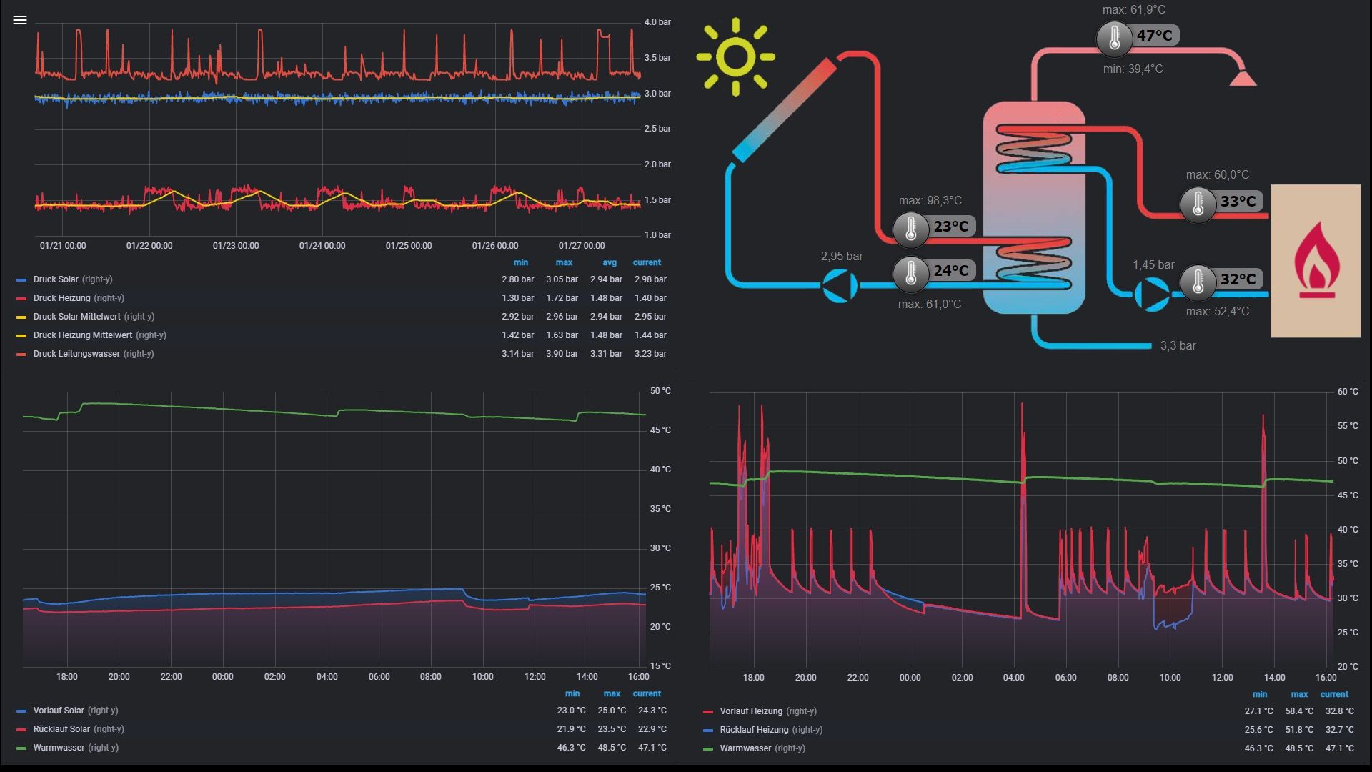
Task: Click the 3,3 bar water pressure value
Action: click(1178, 345)
